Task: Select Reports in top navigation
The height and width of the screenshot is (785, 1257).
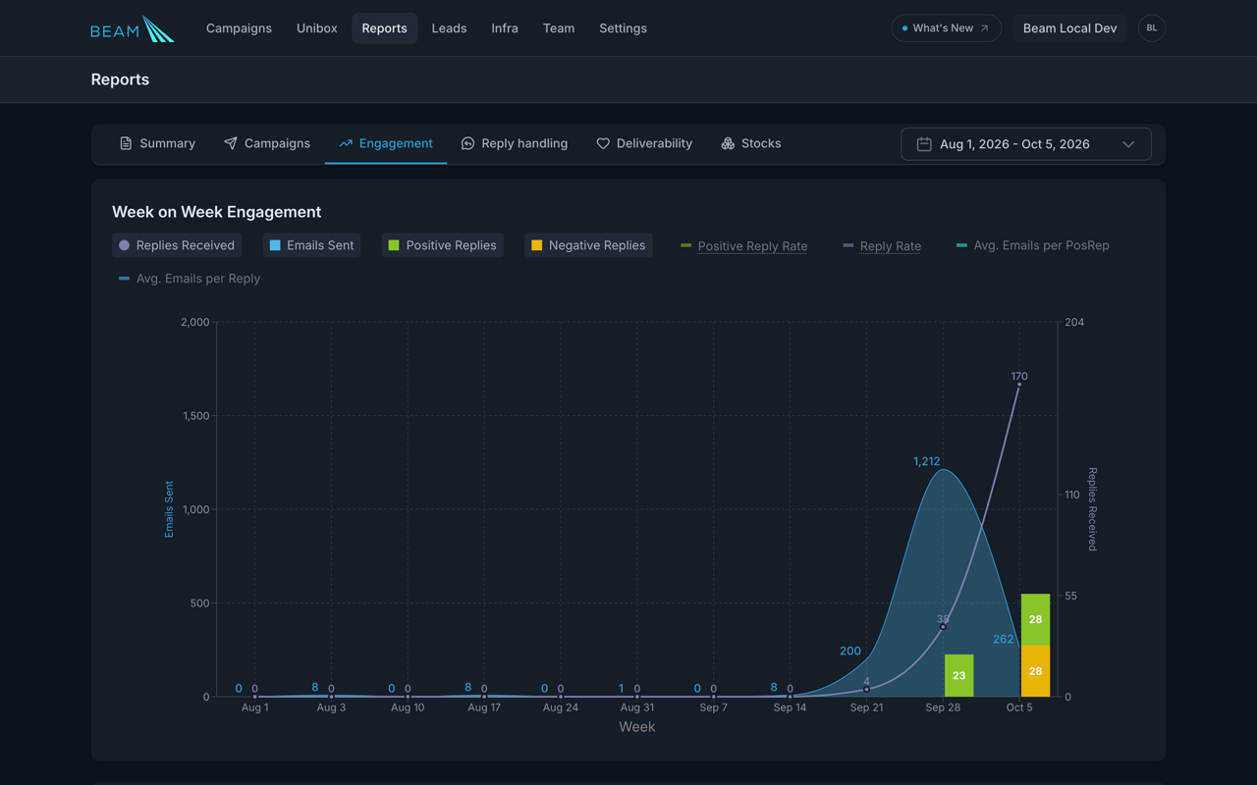Action: click(384, 28)
